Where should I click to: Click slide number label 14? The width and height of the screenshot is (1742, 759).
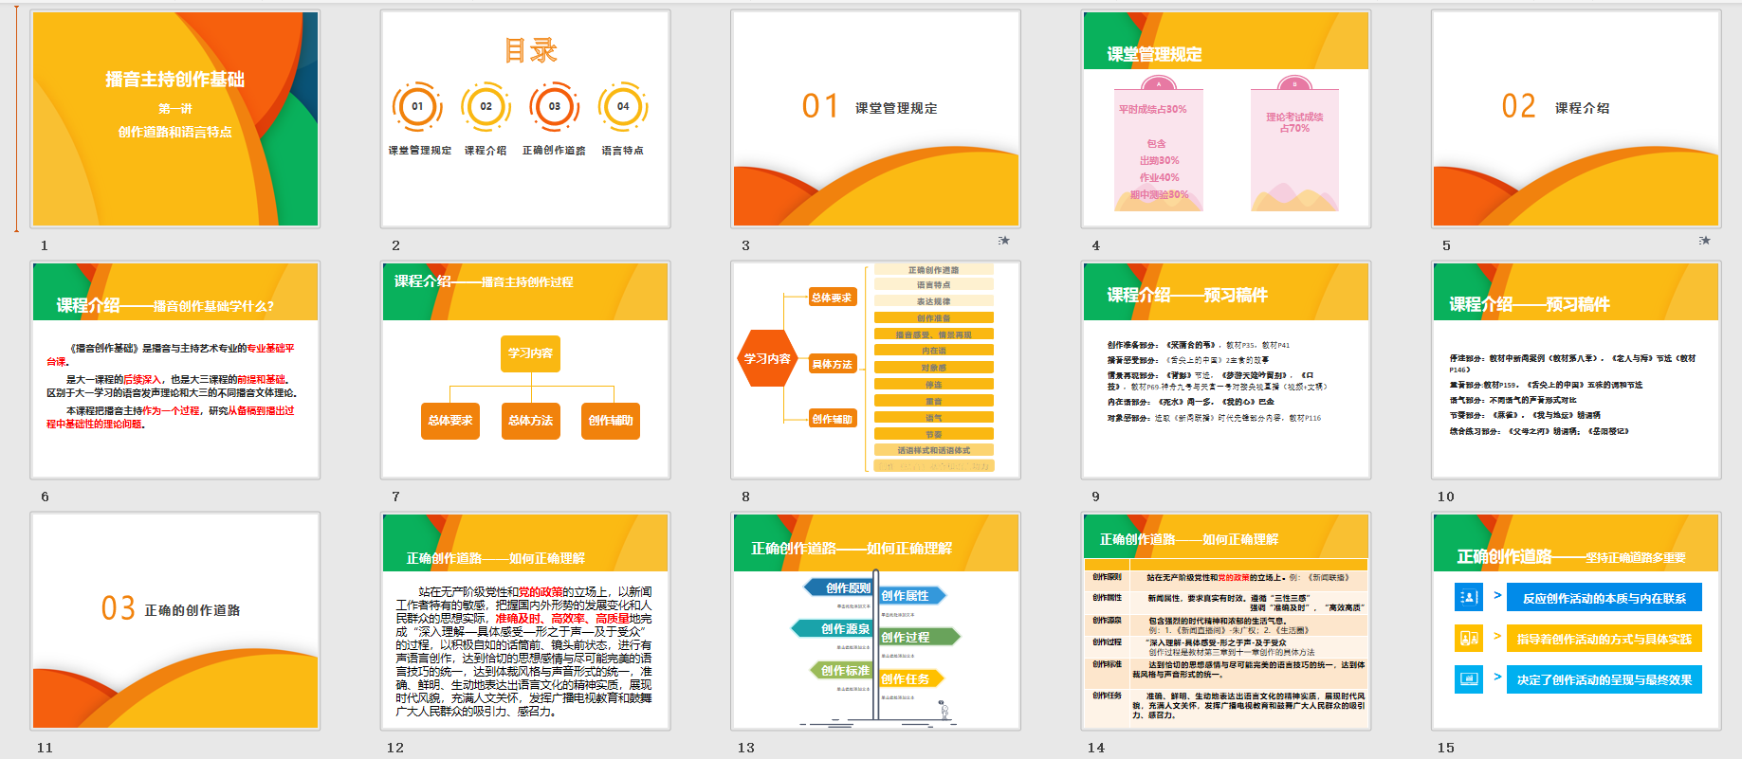pos(1096,748)
